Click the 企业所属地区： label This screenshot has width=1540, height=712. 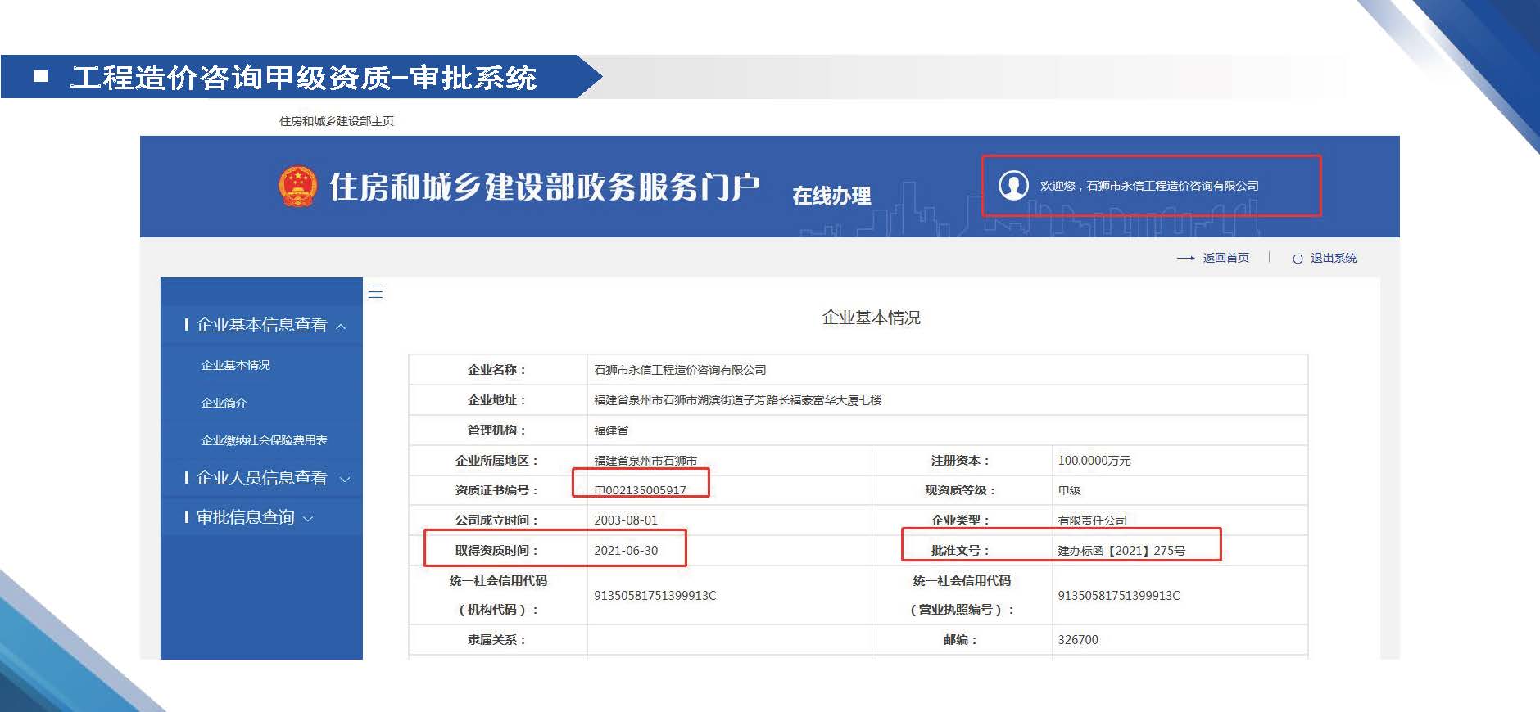click(x=496, y=461)
